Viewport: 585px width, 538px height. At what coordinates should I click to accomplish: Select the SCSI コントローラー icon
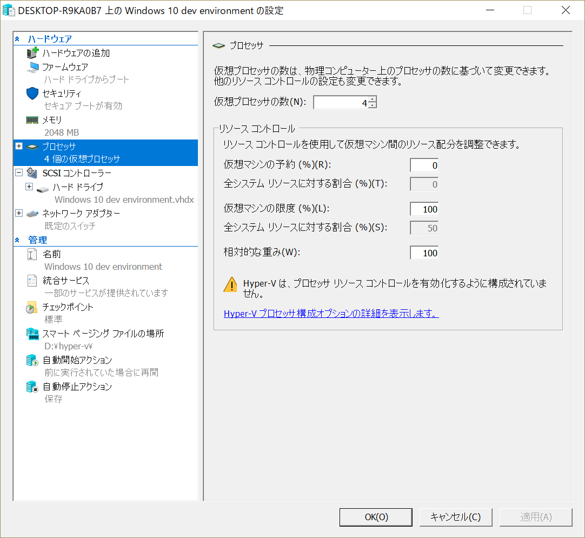pos(31,173)
